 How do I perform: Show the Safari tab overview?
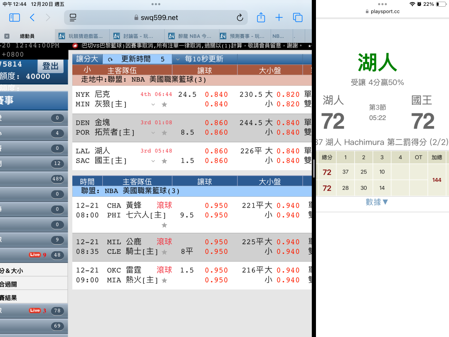pos(298,18)
